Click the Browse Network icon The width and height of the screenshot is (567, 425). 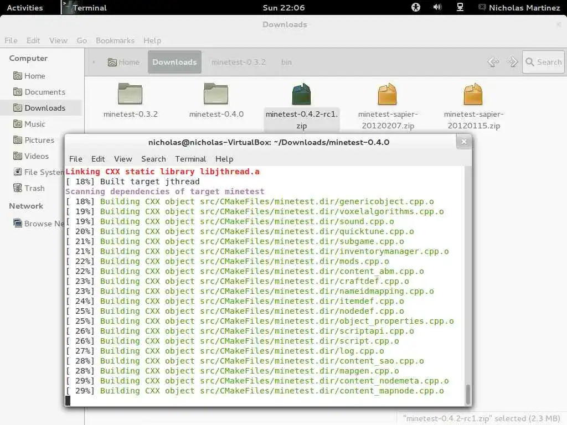(x=17, y=223)
